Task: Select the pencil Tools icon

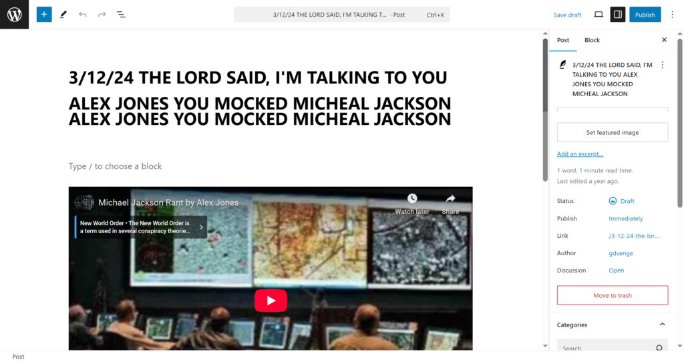Action: [63, 14]
